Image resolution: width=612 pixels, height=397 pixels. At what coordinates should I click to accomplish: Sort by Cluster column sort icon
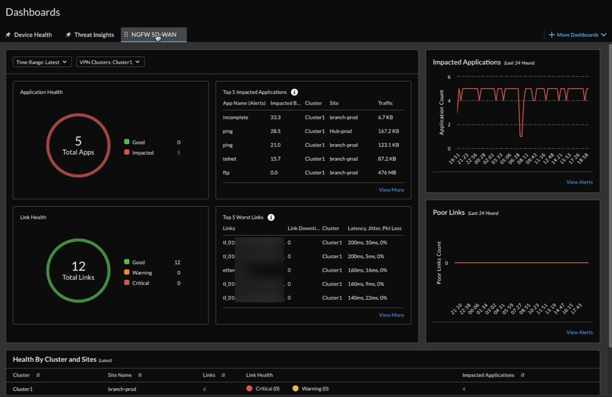click(38, 375)
